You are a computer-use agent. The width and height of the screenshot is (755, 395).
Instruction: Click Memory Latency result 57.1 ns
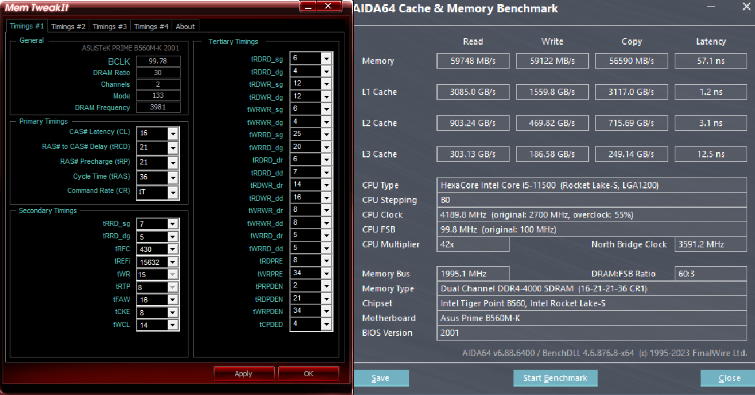tap(711, 61)
